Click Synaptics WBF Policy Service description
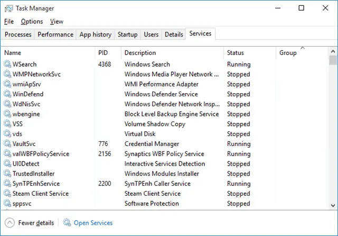The height and width of the screenshot is (236, 338). click(164, 154)
